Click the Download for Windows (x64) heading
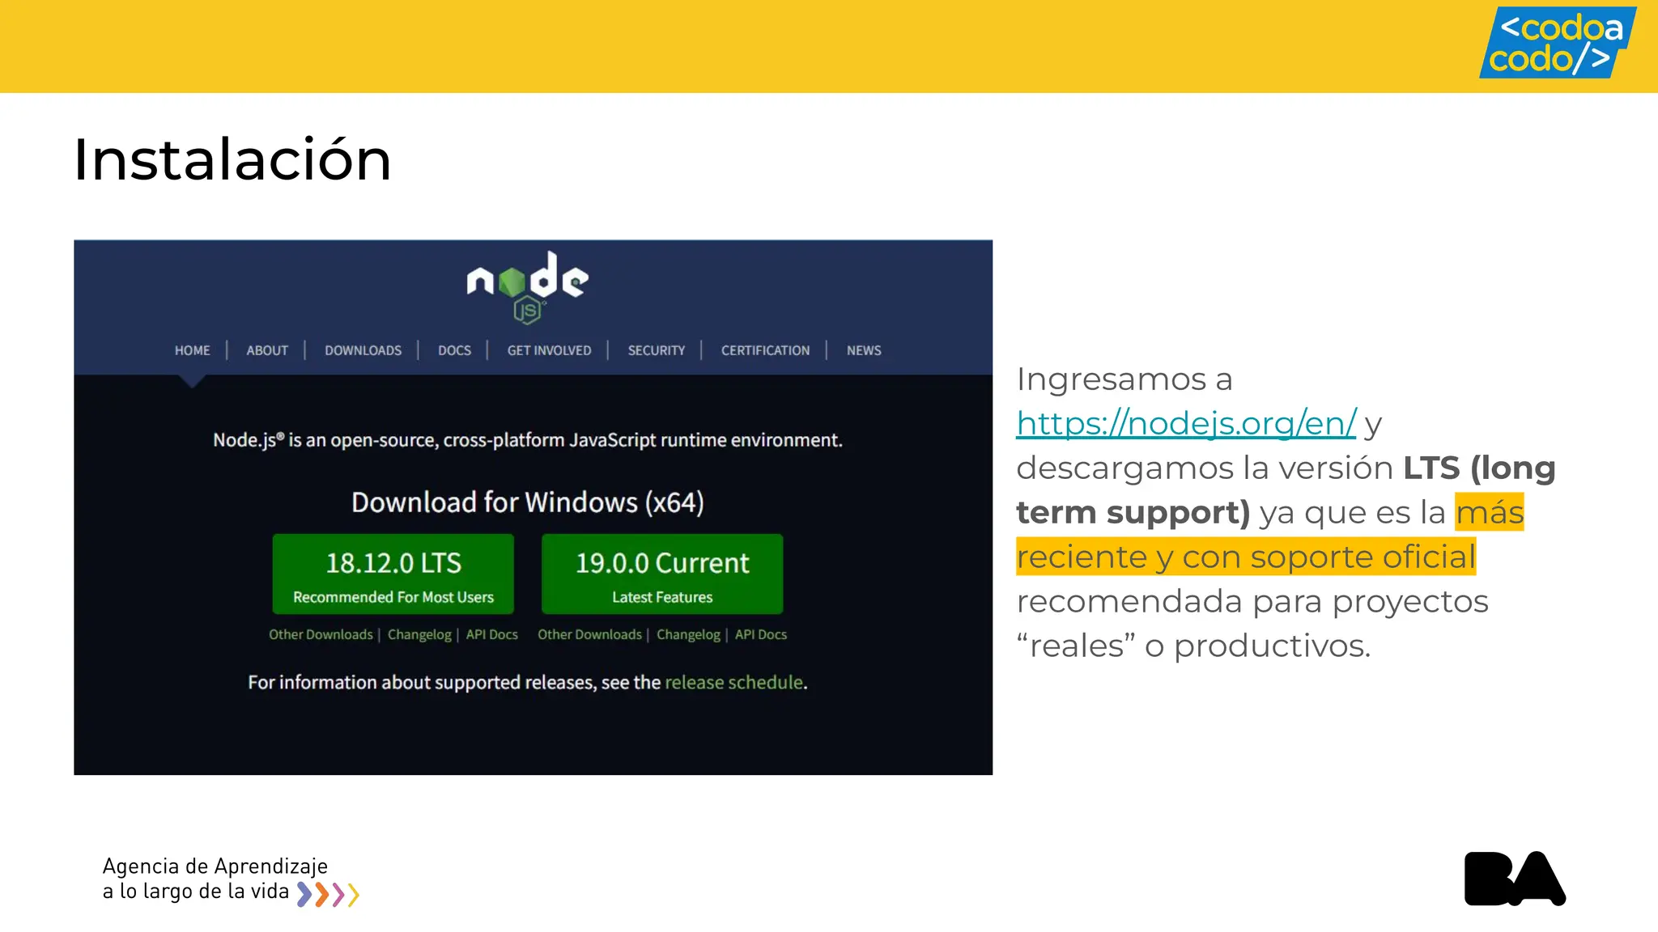This screenshot has width=1658, height=932. [x=528, y=502]
